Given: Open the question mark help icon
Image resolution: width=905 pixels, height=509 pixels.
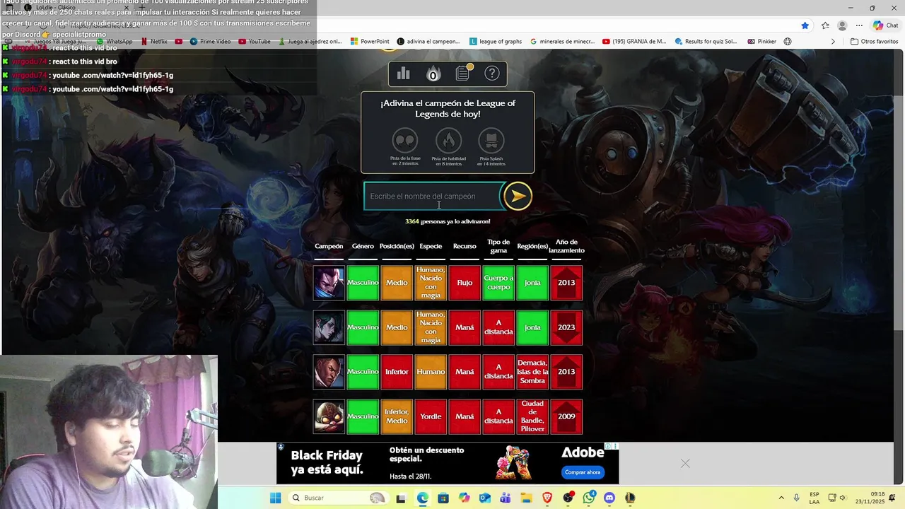Looking at the screenshot, I should (492, 74).
